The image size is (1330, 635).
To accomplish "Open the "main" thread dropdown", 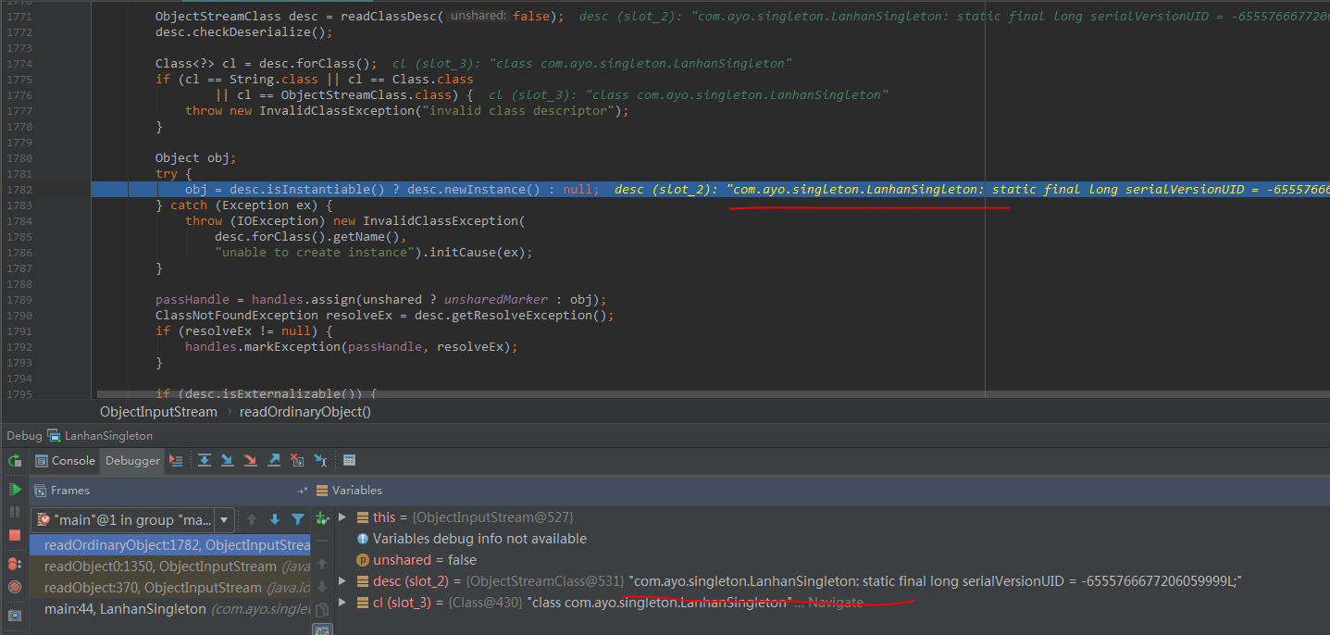I will pyautogui.click(x=224, y=520).
